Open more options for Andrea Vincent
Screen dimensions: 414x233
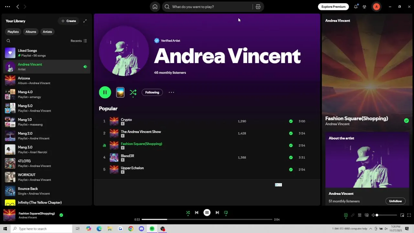click(x=171, y=93)
